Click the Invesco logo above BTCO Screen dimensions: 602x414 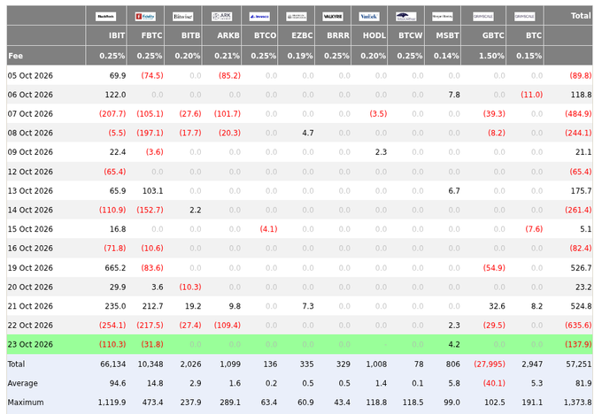pyautogui.click(x=259, y=17)
